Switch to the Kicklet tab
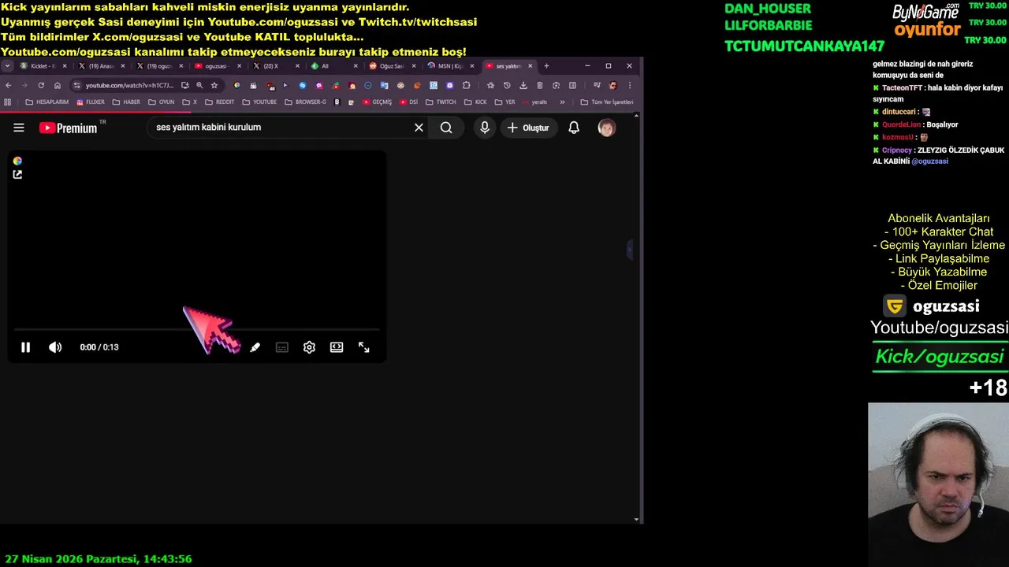This screenshot has width=1009, height=567. [43, 66]
